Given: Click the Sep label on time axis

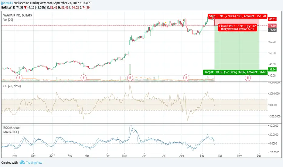Looking at the screenshot, I should (202, 156).
